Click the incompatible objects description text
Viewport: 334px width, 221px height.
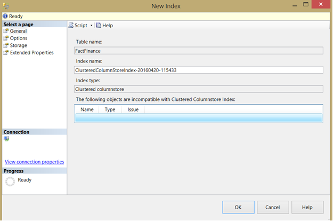point(156,99)
